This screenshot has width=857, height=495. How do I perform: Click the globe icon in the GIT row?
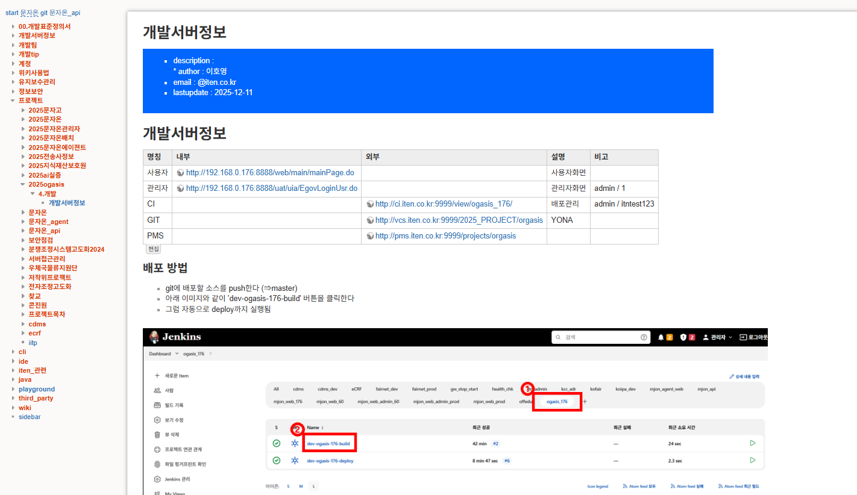[369, 220]
